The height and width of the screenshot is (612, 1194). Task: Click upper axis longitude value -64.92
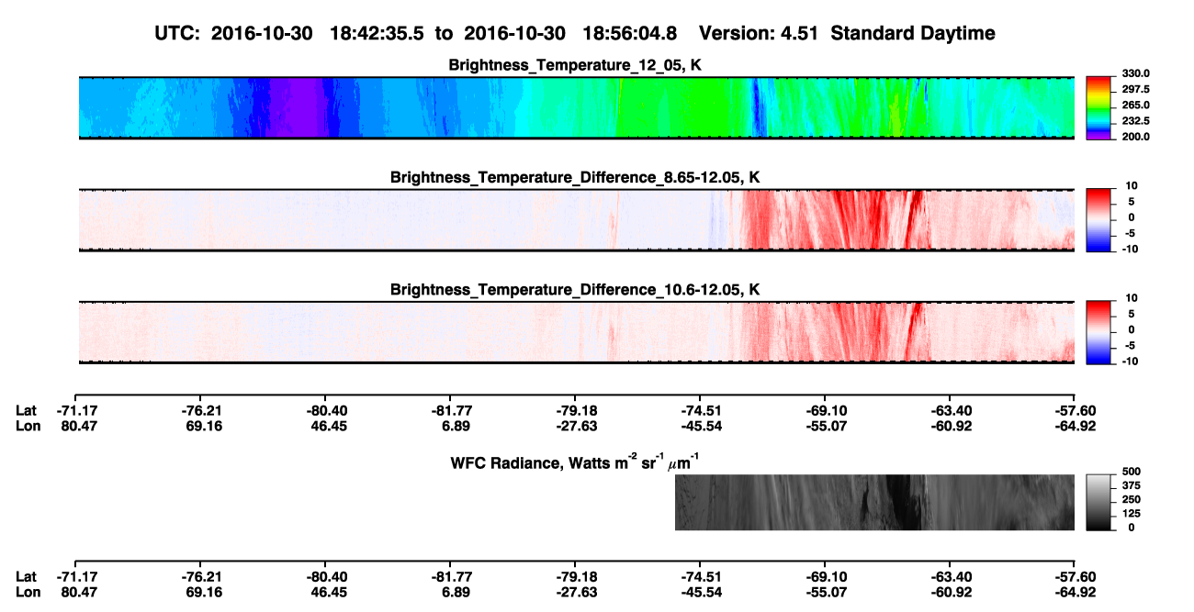coord(1076,426)
